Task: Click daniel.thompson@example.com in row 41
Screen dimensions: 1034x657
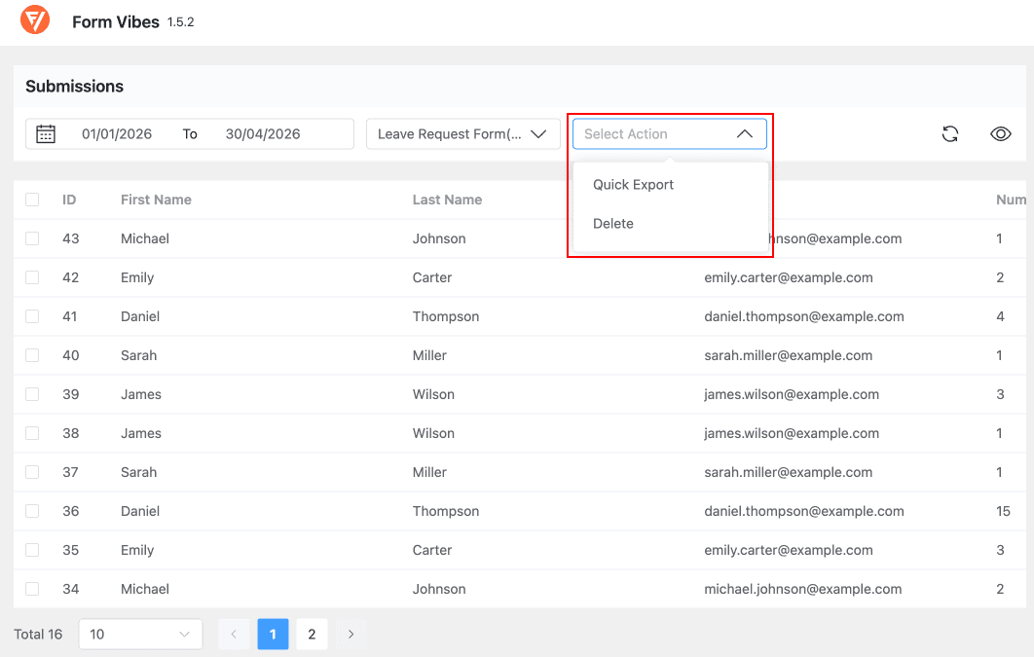Action: point(804,316)
